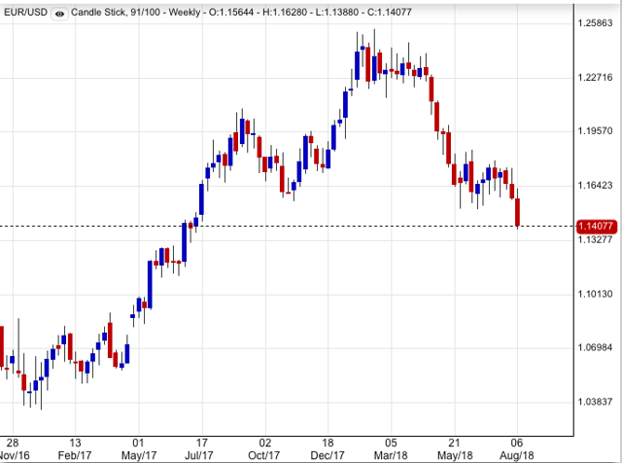Click the current price marker 1.14077
The height and width of the screenshot is (463, 622).
click(596, 227)
